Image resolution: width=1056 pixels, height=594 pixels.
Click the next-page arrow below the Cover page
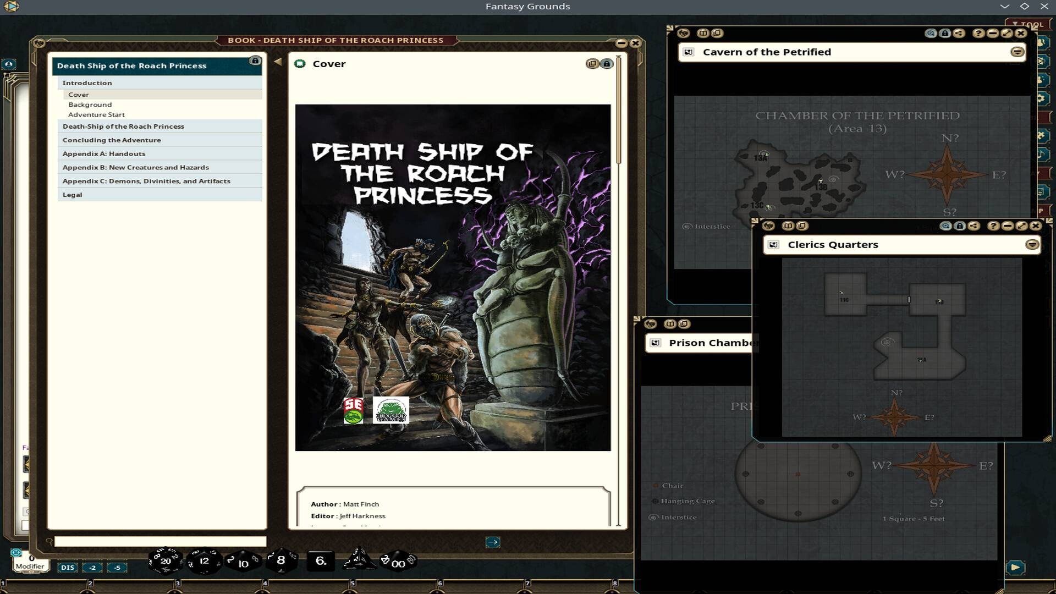[493, 542]
